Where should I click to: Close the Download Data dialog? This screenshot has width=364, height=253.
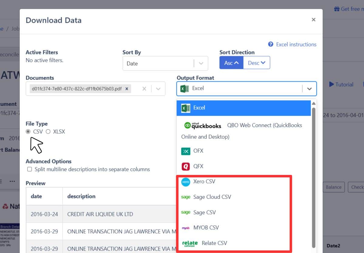click(313, 20)
